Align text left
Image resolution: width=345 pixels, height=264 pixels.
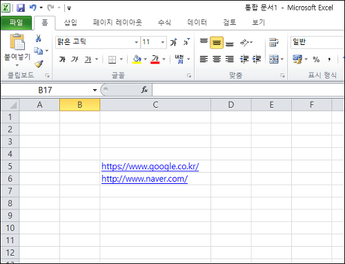[x=204, y=59]
